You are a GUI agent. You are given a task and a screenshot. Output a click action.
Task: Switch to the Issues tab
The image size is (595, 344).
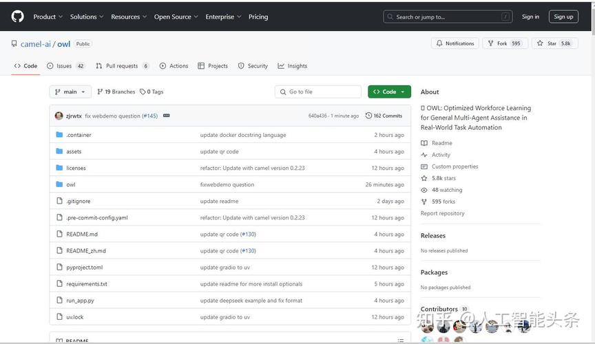click(x=65, y=65)
